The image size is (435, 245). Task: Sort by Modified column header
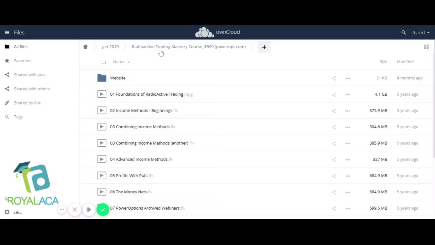coord(405,62)
